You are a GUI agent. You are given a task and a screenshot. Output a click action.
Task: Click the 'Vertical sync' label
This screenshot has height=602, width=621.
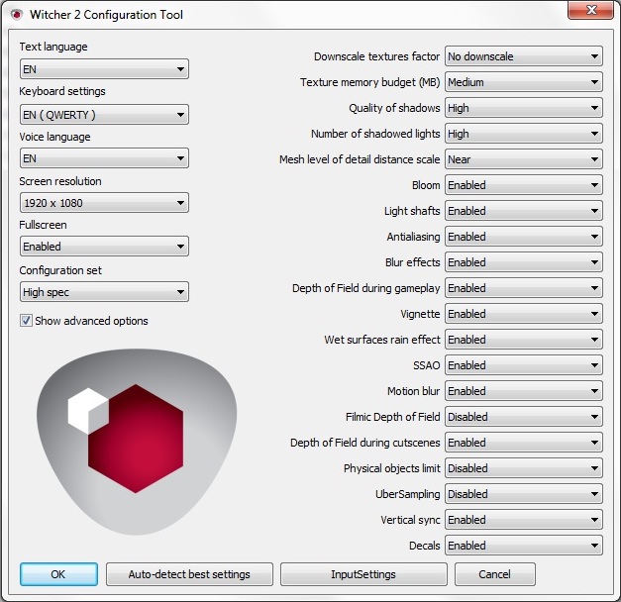pos(410,520)
